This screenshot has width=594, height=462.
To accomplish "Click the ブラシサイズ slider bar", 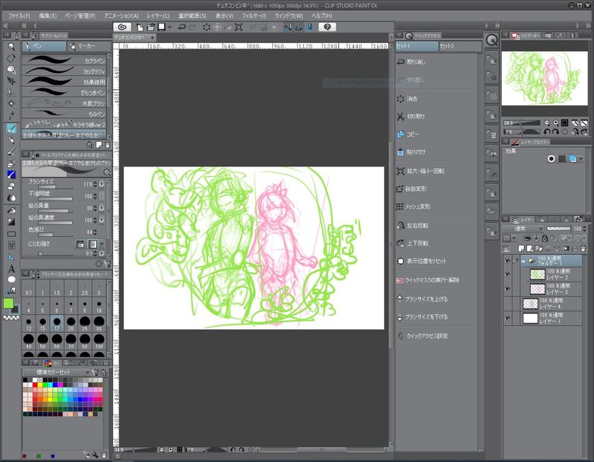I will pos(55,187).
